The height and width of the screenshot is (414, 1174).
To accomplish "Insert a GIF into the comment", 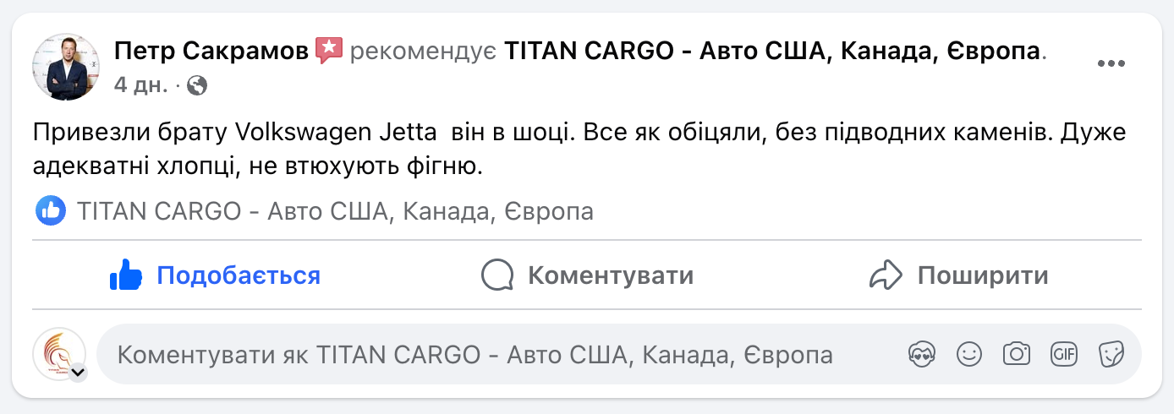I will pyautogui.click(x=1063, y=354).
